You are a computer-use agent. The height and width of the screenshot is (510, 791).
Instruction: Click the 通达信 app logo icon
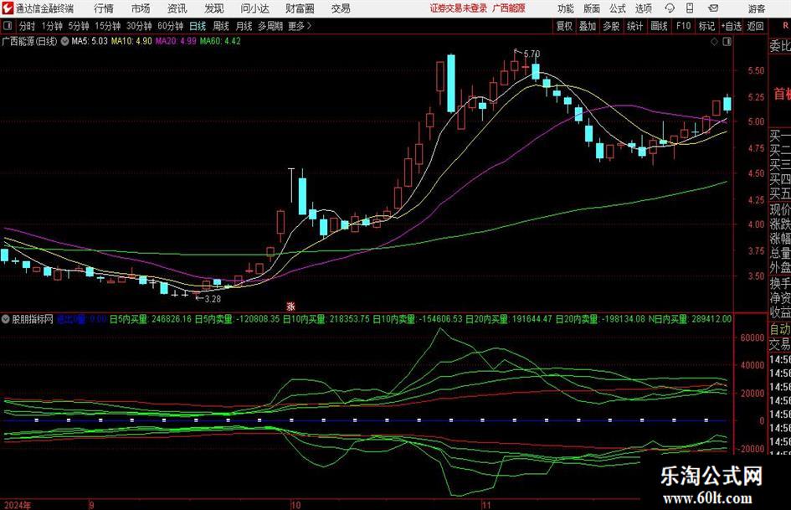pyautogui.click(x=8, y=8)
